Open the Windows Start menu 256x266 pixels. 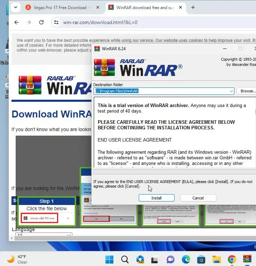109,260
